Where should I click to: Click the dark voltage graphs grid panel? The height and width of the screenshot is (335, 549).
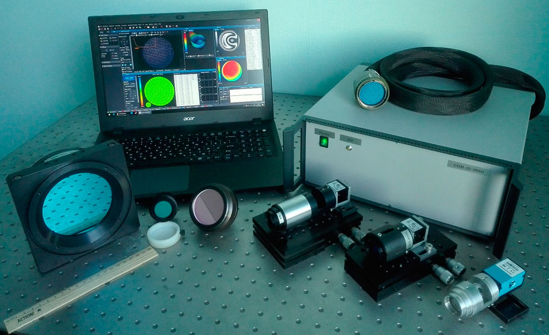point(209,87)
